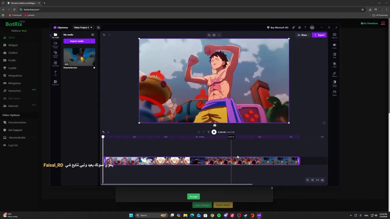The width and height of the screenshot is (390, 219).
Task: Click the cloud sync off icon
Action: pos(98,28)
